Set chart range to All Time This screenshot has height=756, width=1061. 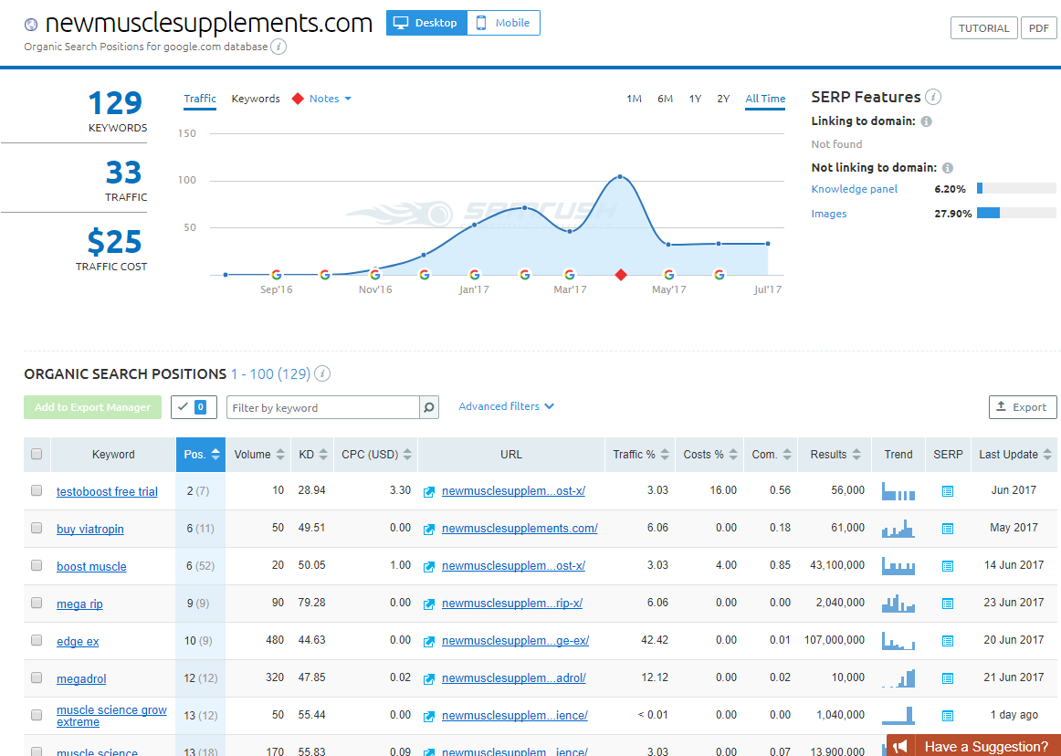coord(765,99)
